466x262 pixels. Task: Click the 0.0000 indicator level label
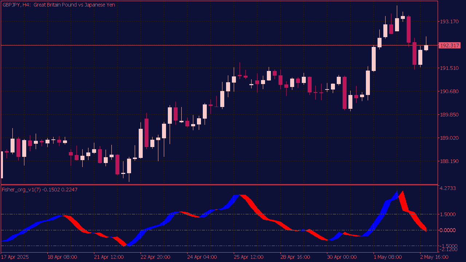tap(448, 230)
